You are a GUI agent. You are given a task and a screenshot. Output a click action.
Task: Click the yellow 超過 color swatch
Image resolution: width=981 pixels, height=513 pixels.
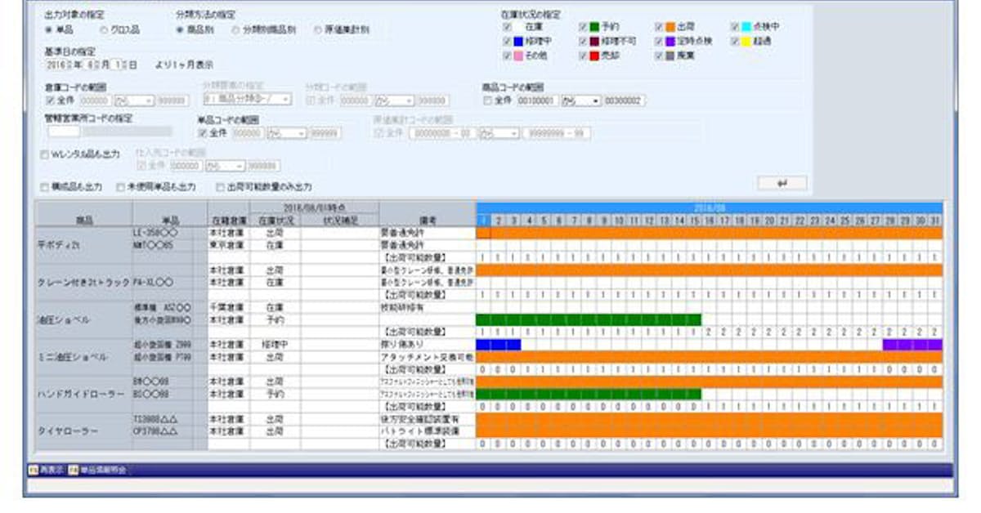point(746,41)
